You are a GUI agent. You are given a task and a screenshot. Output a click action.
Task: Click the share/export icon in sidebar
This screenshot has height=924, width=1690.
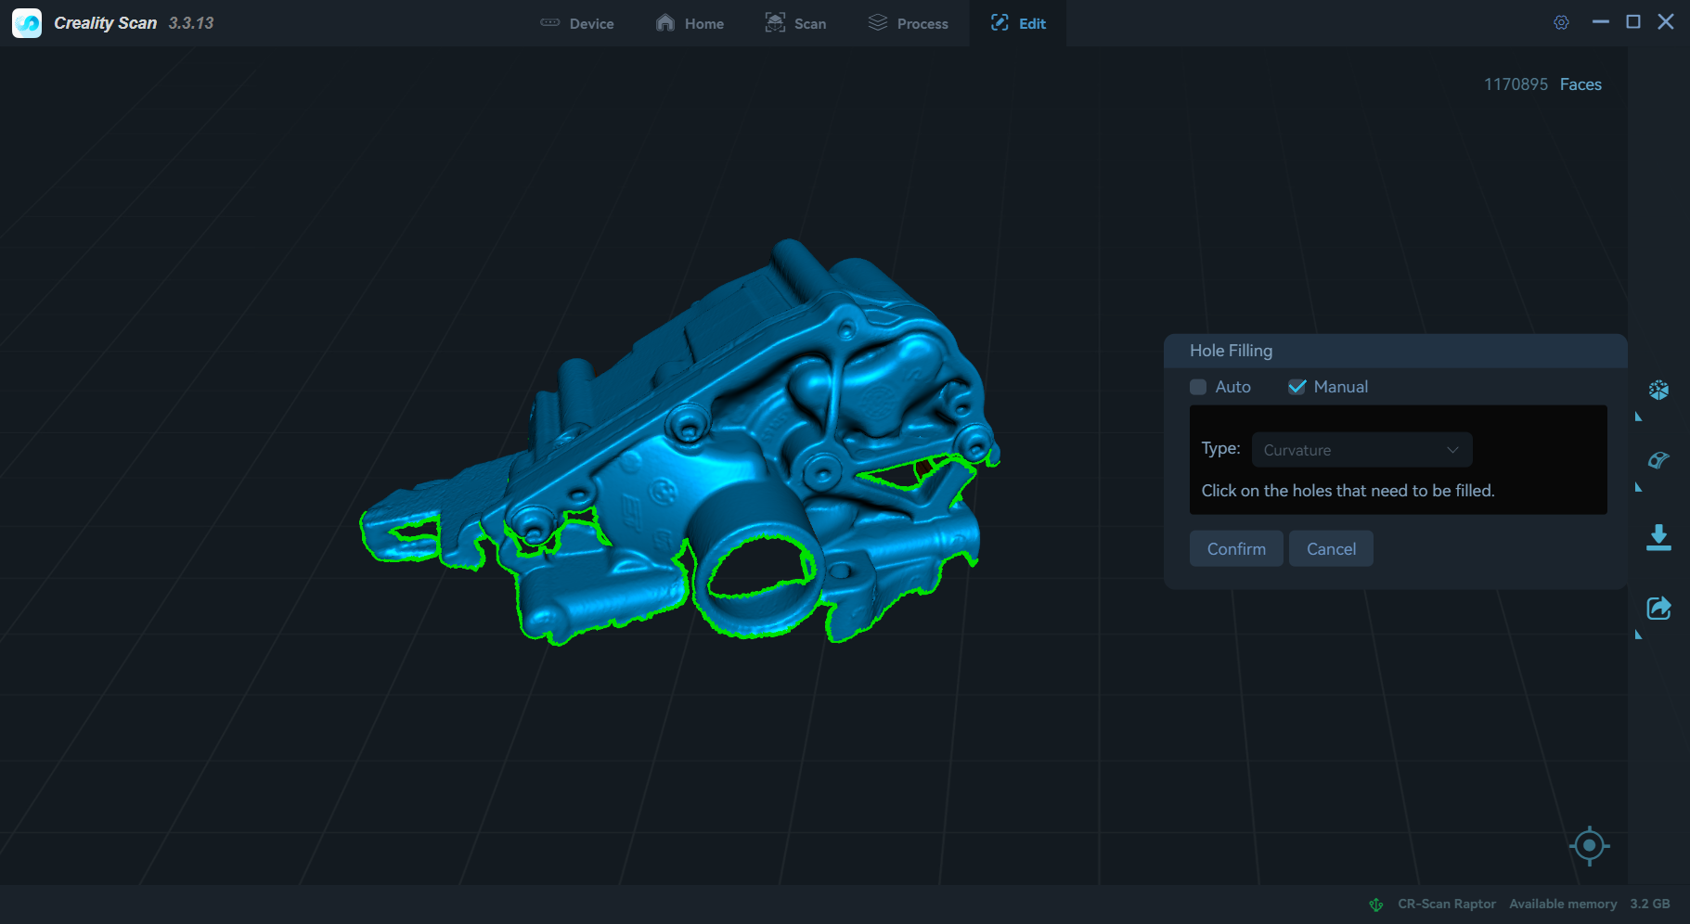tap(1658, 608)
